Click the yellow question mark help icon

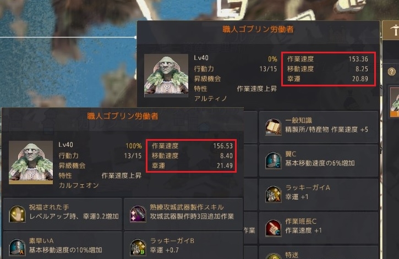coord(391,71)
